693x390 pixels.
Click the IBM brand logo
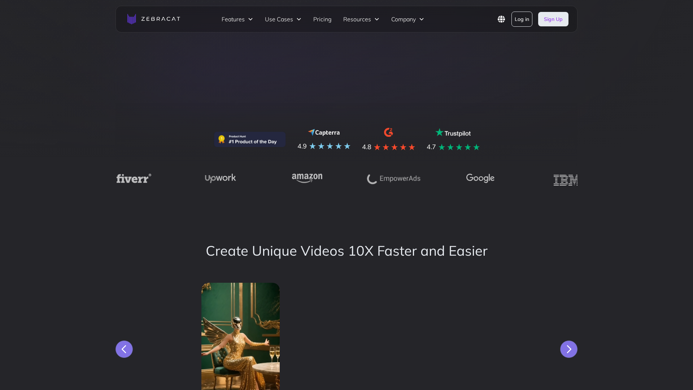(566, 180)
